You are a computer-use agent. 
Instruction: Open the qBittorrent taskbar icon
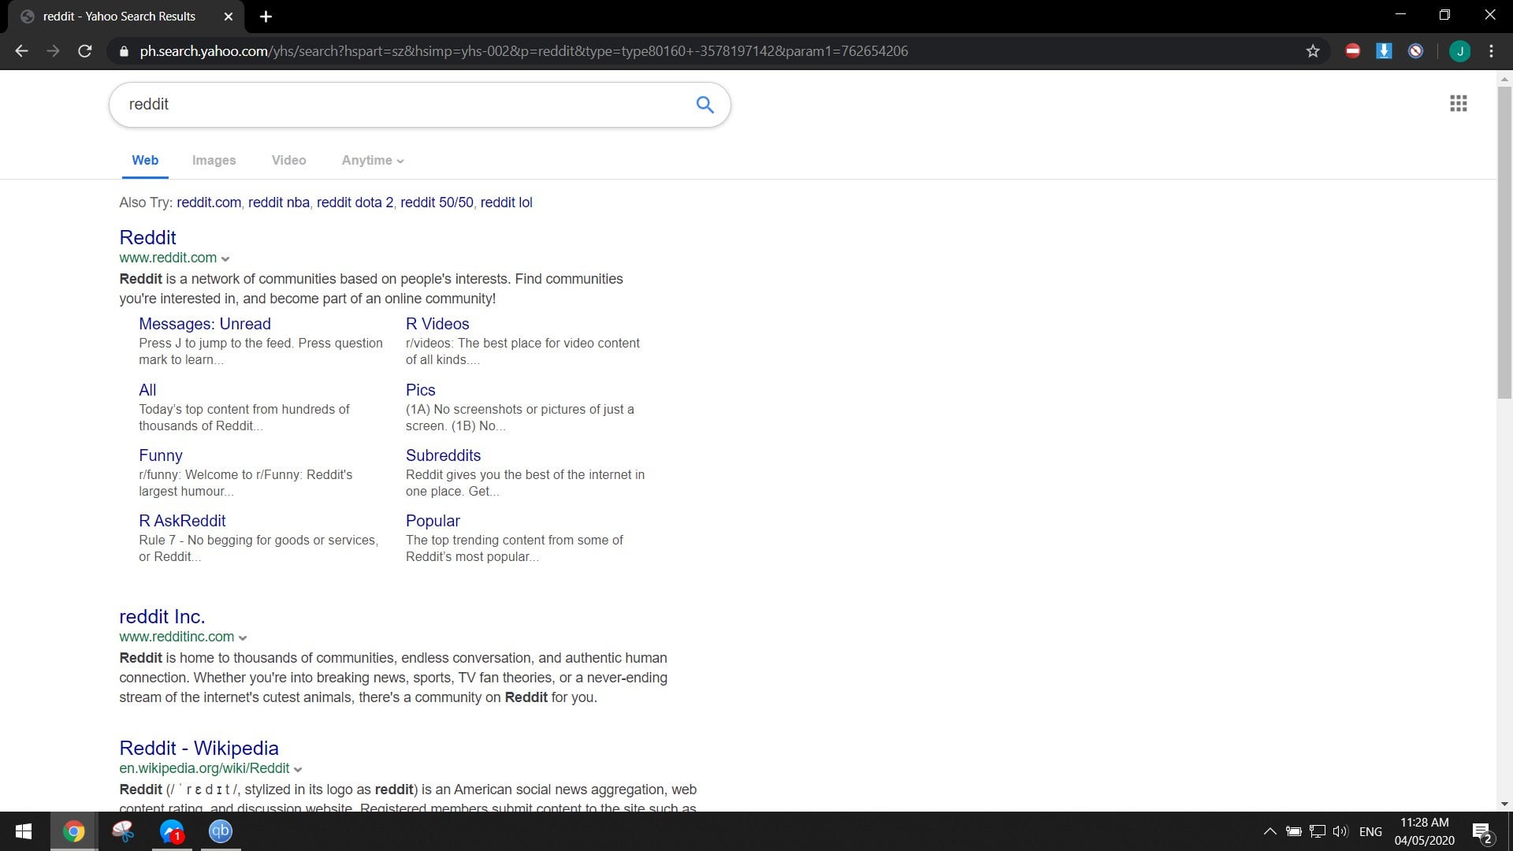pyautogui.click(x=221, y=831)
